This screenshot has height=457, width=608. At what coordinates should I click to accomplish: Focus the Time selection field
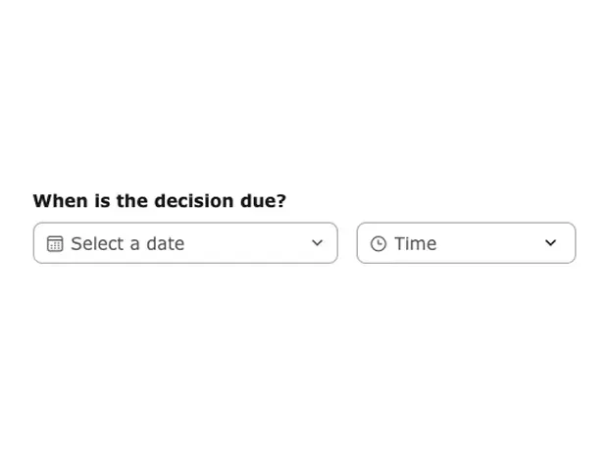[466, 243]
